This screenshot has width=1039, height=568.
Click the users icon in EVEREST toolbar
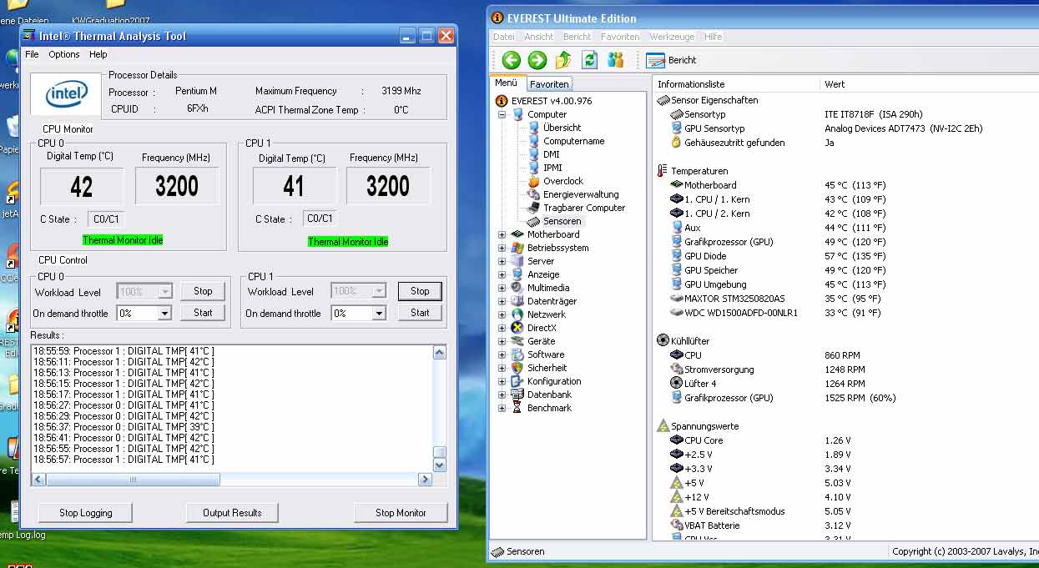pos(616,60)
